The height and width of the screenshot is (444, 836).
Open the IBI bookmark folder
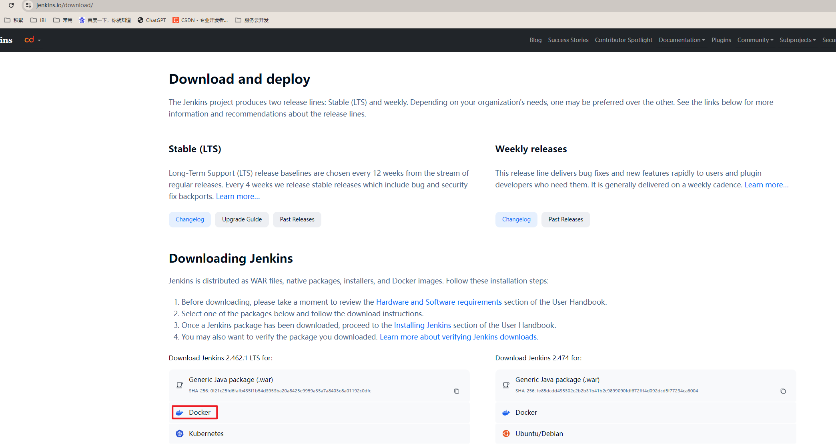pyautogui.click(x=38, y=20)
